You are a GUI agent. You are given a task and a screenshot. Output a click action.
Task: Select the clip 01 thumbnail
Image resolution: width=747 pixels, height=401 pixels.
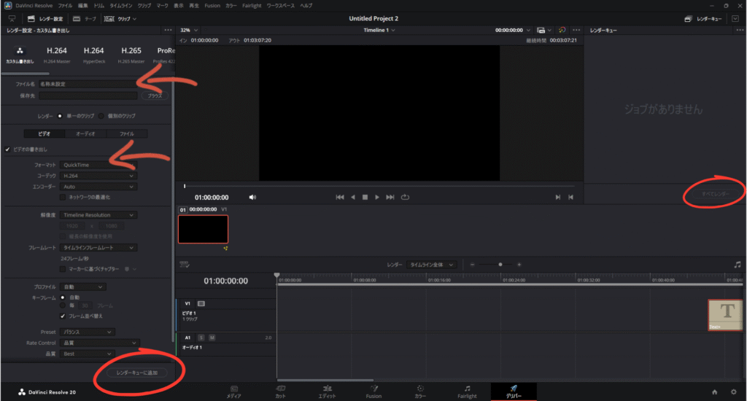click(x=203, y=229)
